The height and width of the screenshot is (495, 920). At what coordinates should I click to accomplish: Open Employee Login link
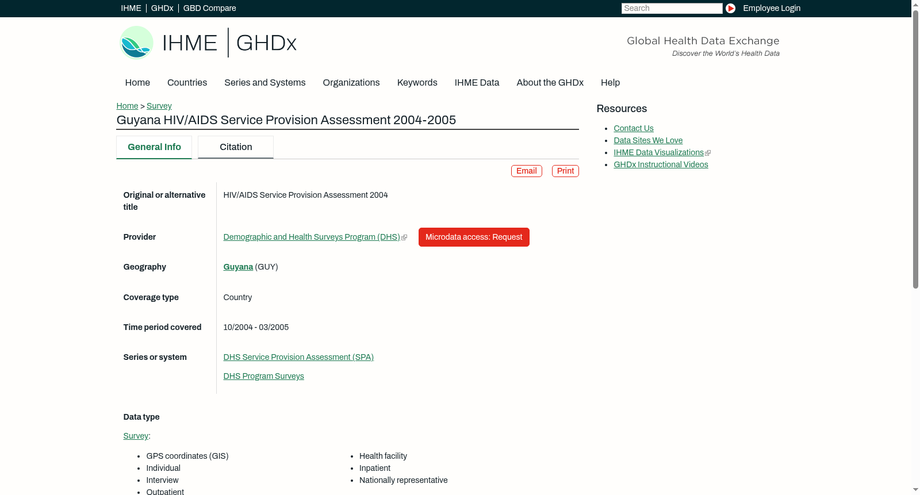pyautogui.click(x=772, y=8)
